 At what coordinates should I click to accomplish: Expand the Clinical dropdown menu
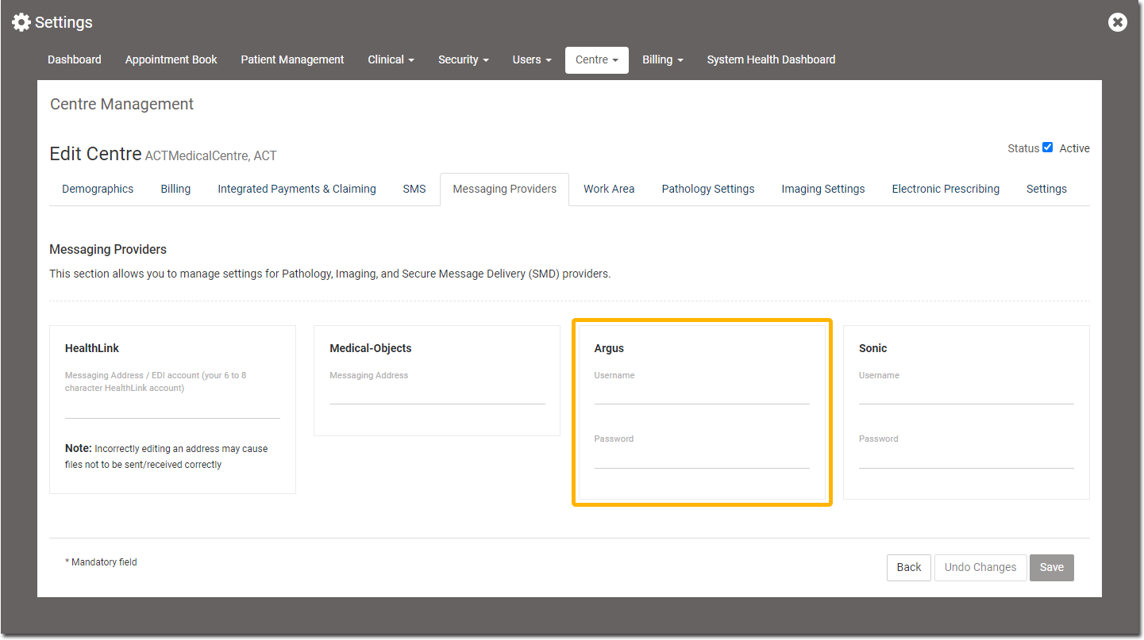tap(391, 59)
